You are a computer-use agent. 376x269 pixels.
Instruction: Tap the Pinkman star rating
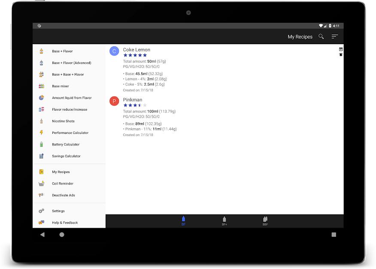(135, 105)
